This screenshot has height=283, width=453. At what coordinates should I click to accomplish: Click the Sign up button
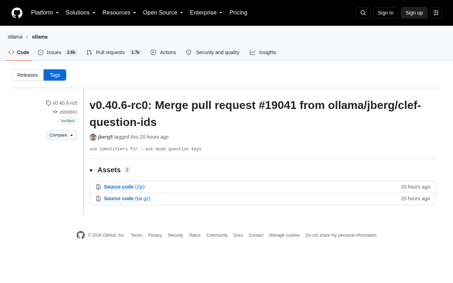click(x=414, y=13)
